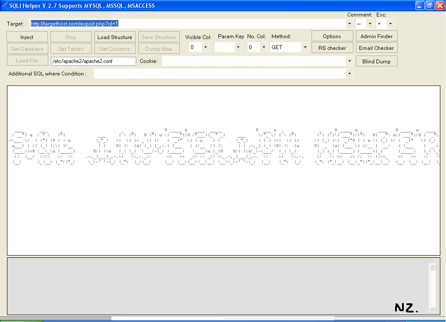Launch the Admin Finder
This screenshot has height=322, width=446.
coord(376,36)
